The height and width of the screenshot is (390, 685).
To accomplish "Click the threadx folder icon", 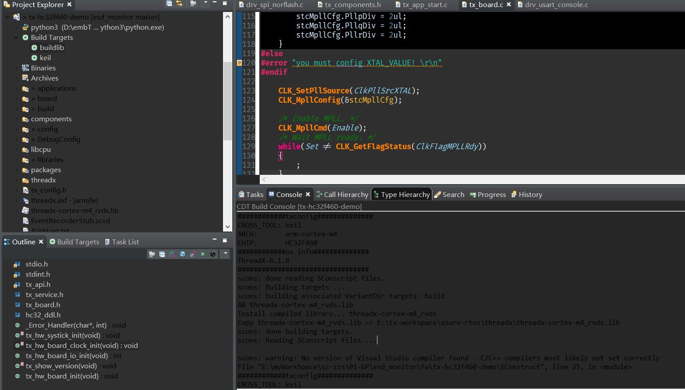I will point(25,180).
